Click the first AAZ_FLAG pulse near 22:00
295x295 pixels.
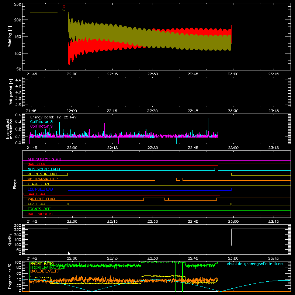68,204
